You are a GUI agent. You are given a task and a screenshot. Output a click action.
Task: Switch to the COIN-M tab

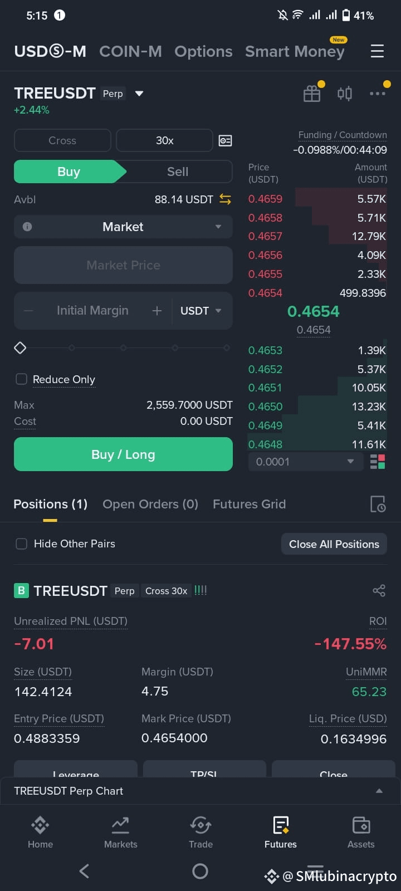[130, 51]
